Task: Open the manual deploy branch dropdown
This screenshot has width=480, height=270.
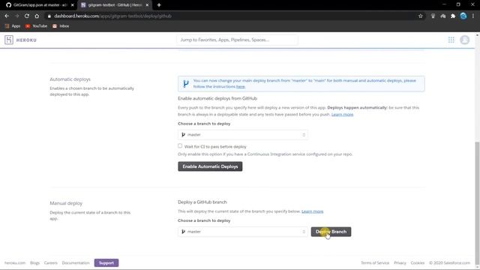Action: point(243,232)
